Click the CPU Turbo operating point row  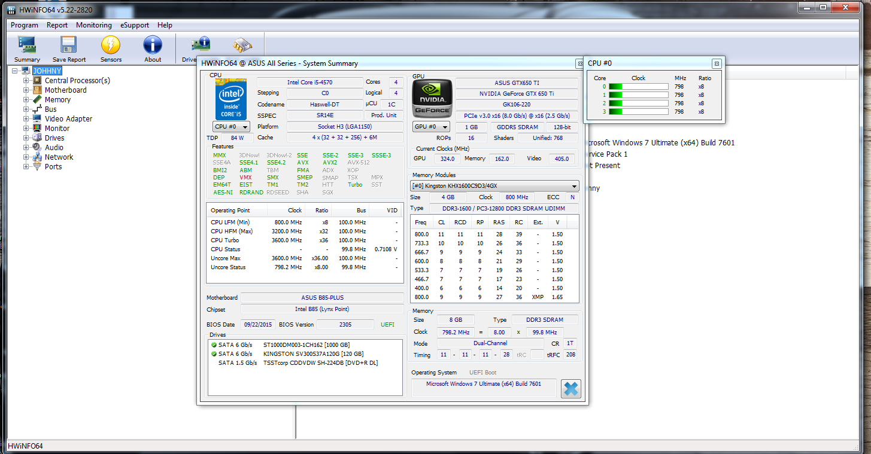click(x=305, y=240)
